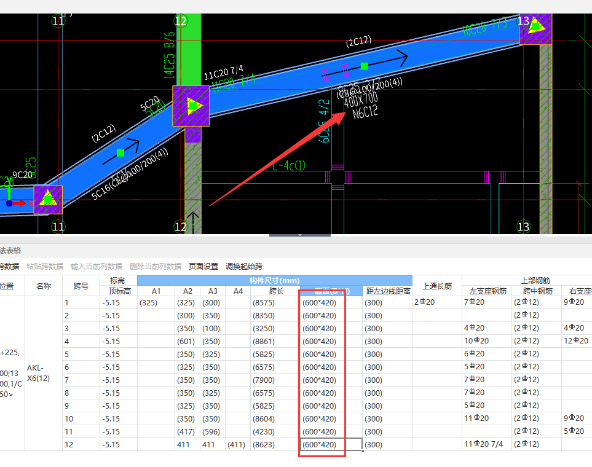592x467 pixels.
Task: Click left support 6⌀20 in span 5
Action: point(487,354)
